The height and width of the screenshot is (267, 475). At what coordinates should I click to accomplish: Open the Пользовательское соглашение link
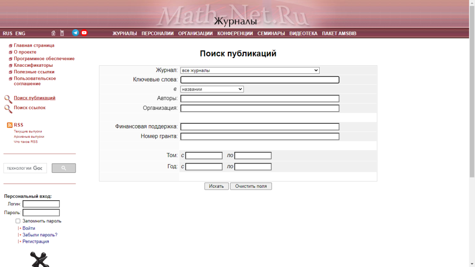pyautogui.click(x=35, y=81)
